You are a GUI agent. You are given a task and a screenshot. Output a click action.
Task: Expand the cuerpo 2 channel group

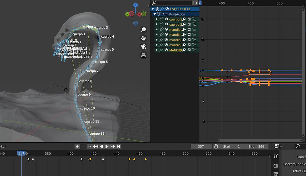click(x=156, y=24)
